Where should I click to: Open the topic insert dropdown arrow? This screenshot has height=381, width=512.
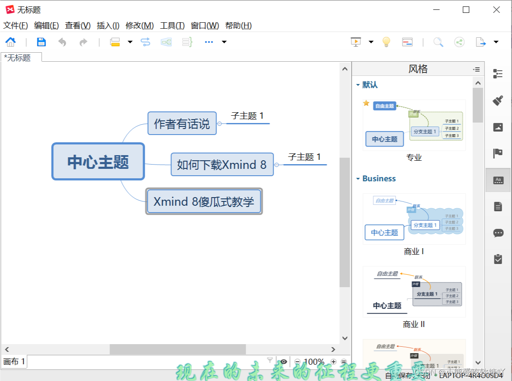(x=130, y=42)
